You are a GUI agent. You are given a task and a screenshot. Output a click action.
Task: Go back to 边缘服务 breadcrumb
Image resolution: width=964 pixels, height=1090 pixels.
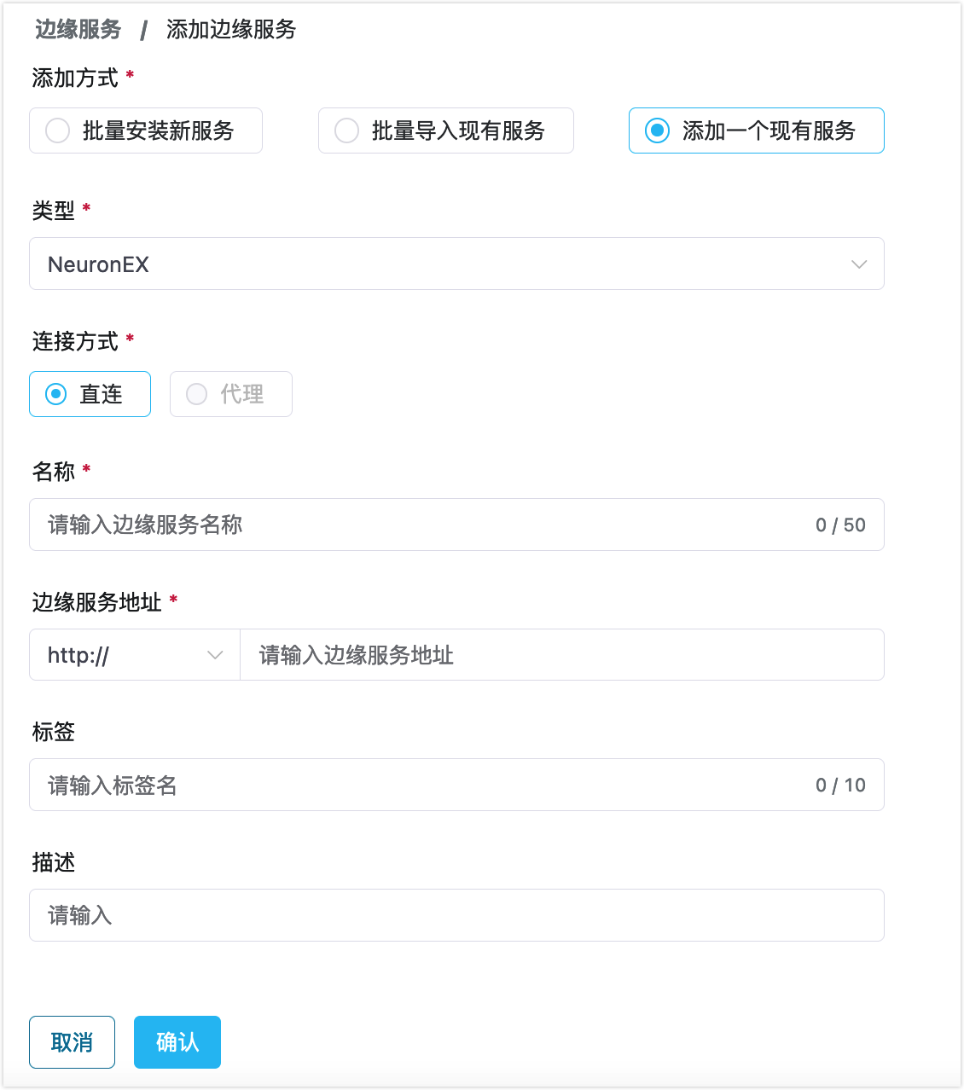pyautogui.click(x=78, y=29)
